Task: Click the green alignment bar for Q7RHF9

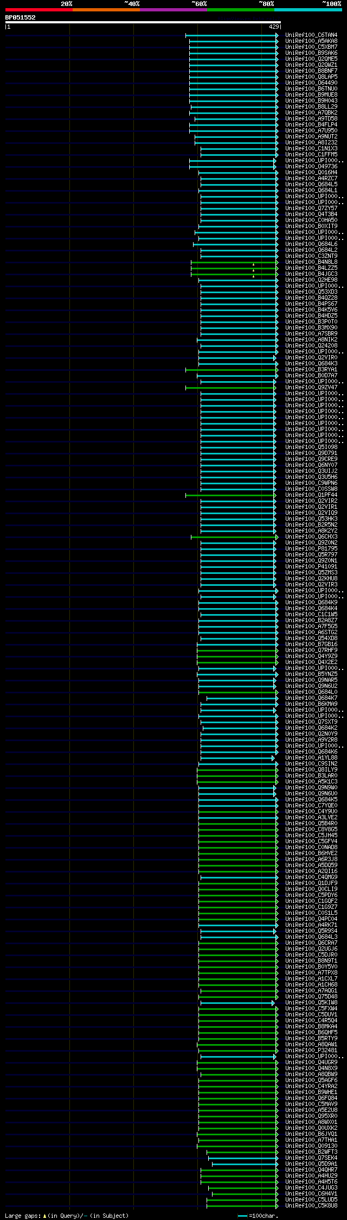Action: (236, 650)
